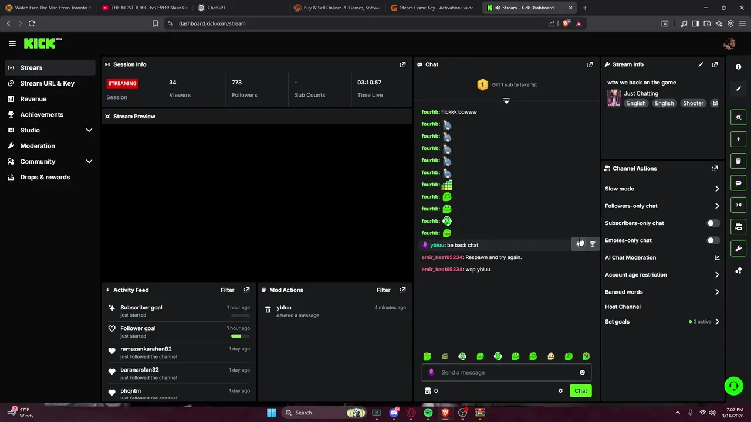Viewport: 751px width, 422px height.
Task: Pop out the Stream info panel
Action: (x=715, y=64)
